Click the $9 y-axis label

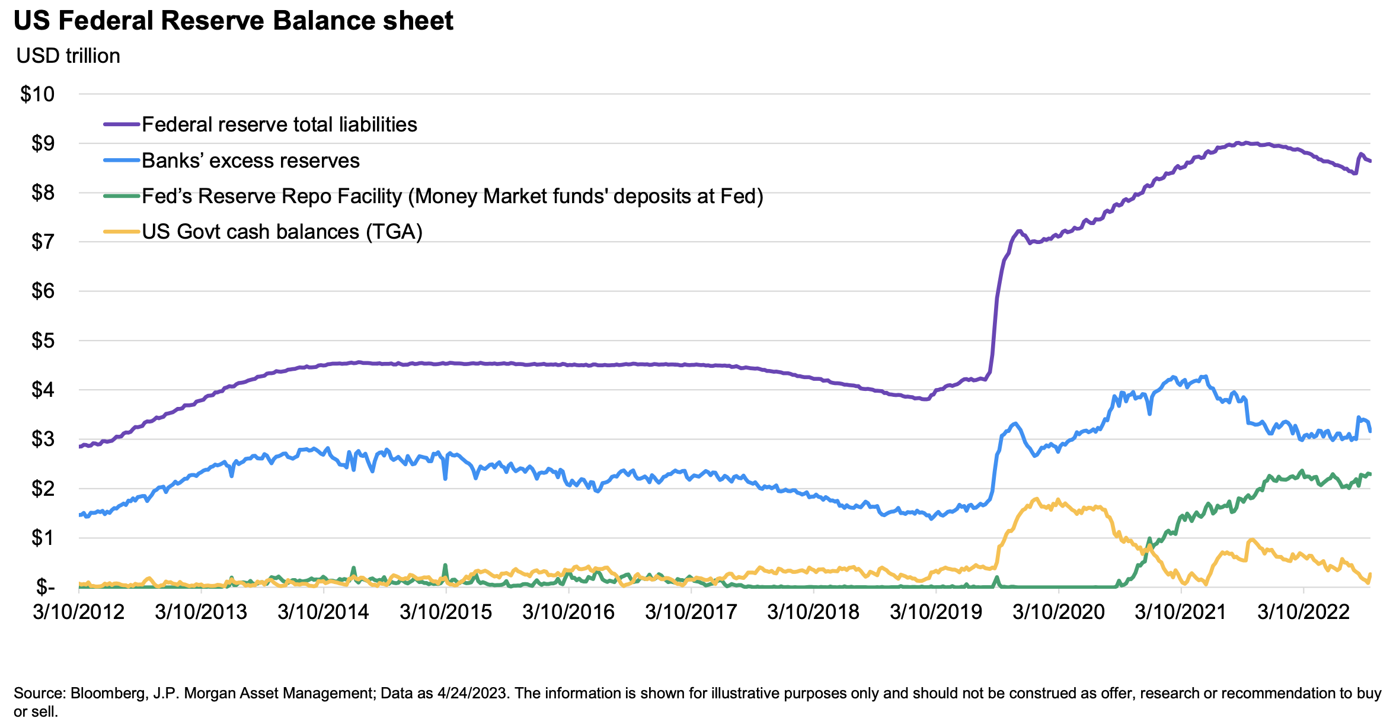point(43,143)
